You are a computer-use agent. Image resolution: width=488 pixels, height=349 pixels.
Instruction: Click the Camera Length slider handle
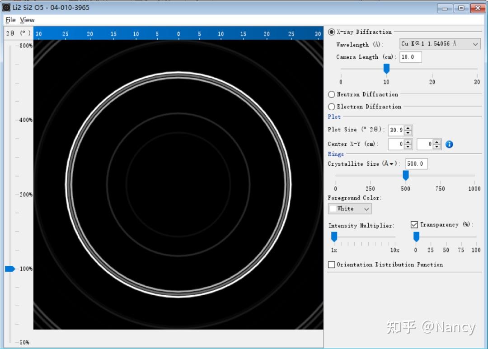click(x=386, y=69)
